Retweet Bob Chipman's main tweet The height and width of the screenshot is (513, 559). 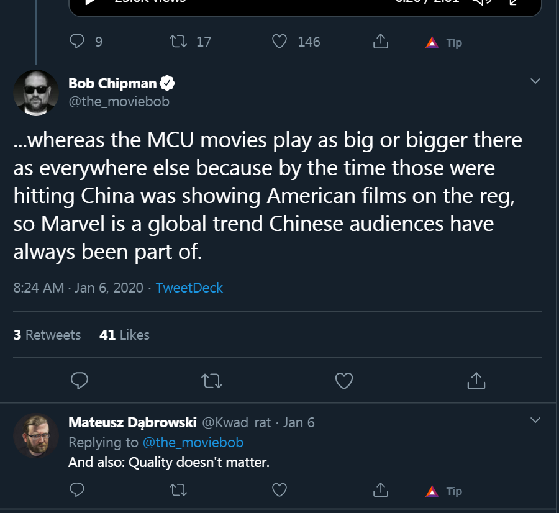point(212,380)
